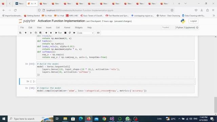The height and width of the screenshot is (122, 217).
Task: Save notebook with the save icon
Action: [20, 33]
